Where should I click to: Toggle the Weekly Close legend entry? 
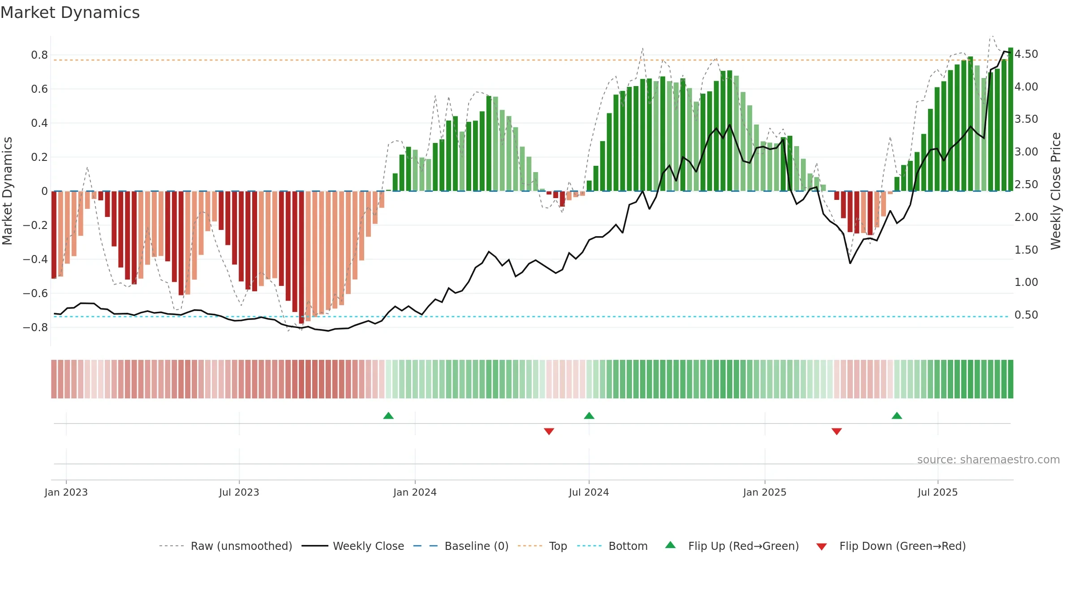(353, 546)
